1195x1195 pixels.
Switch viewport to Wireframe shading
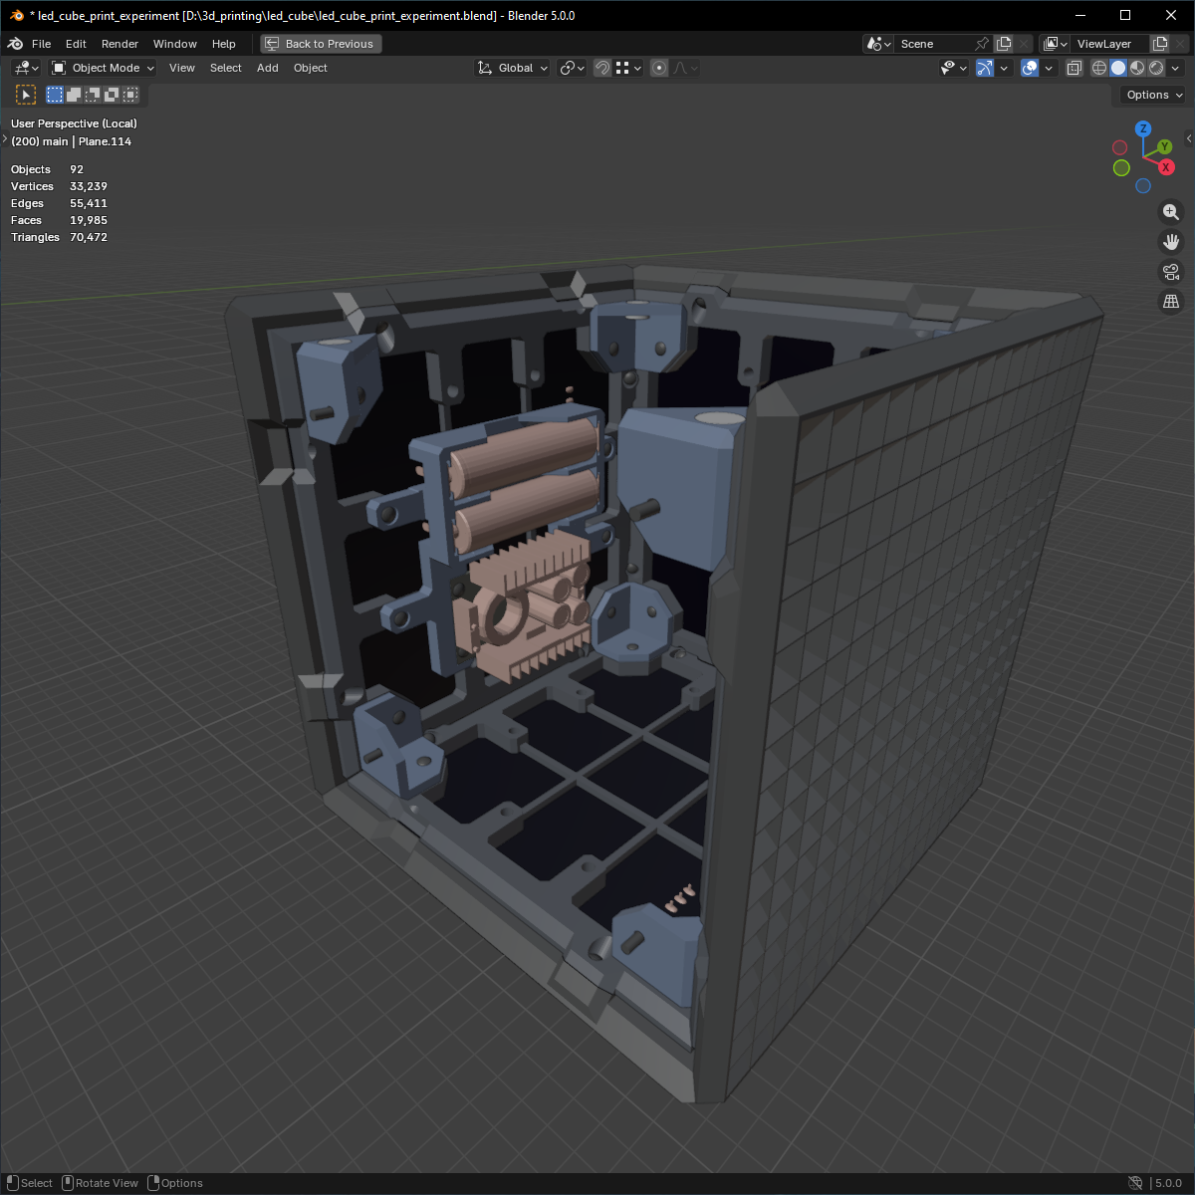pos(1098,68)
